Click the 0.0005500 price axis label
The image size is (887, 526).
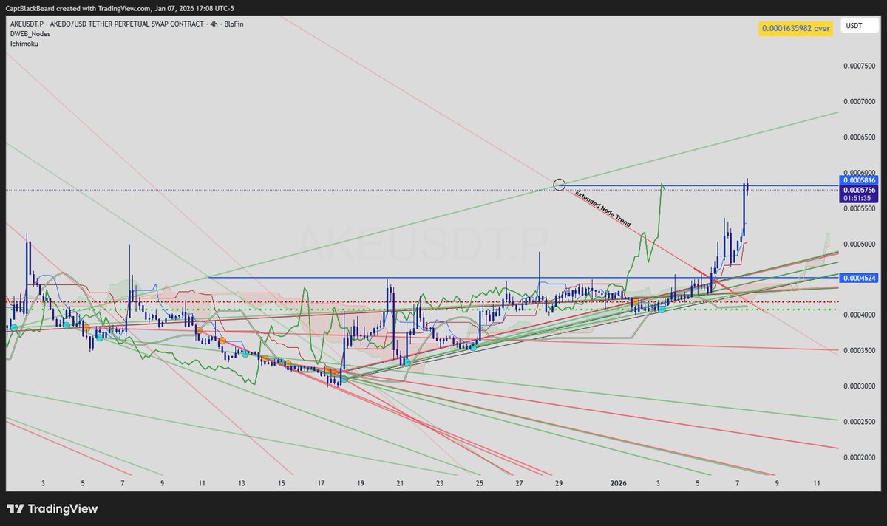point(858,209)
